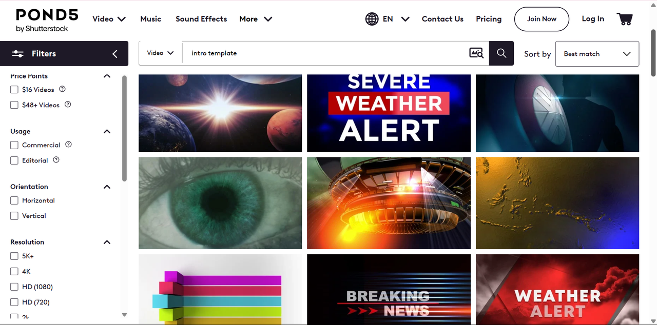
Task: Click the filters sliders icon
Action: pyautogui.click(x=18, y=54)
